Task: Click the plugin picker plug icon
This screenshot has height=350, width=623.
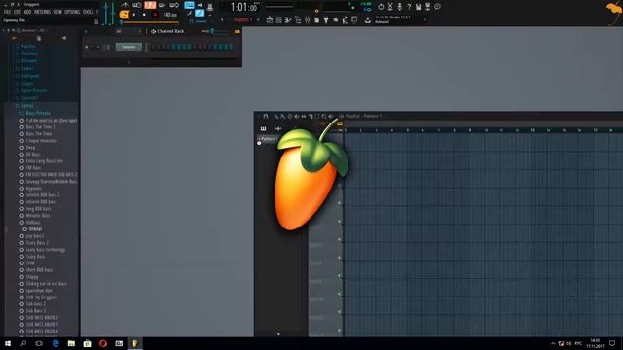Action: coord(326,19)
